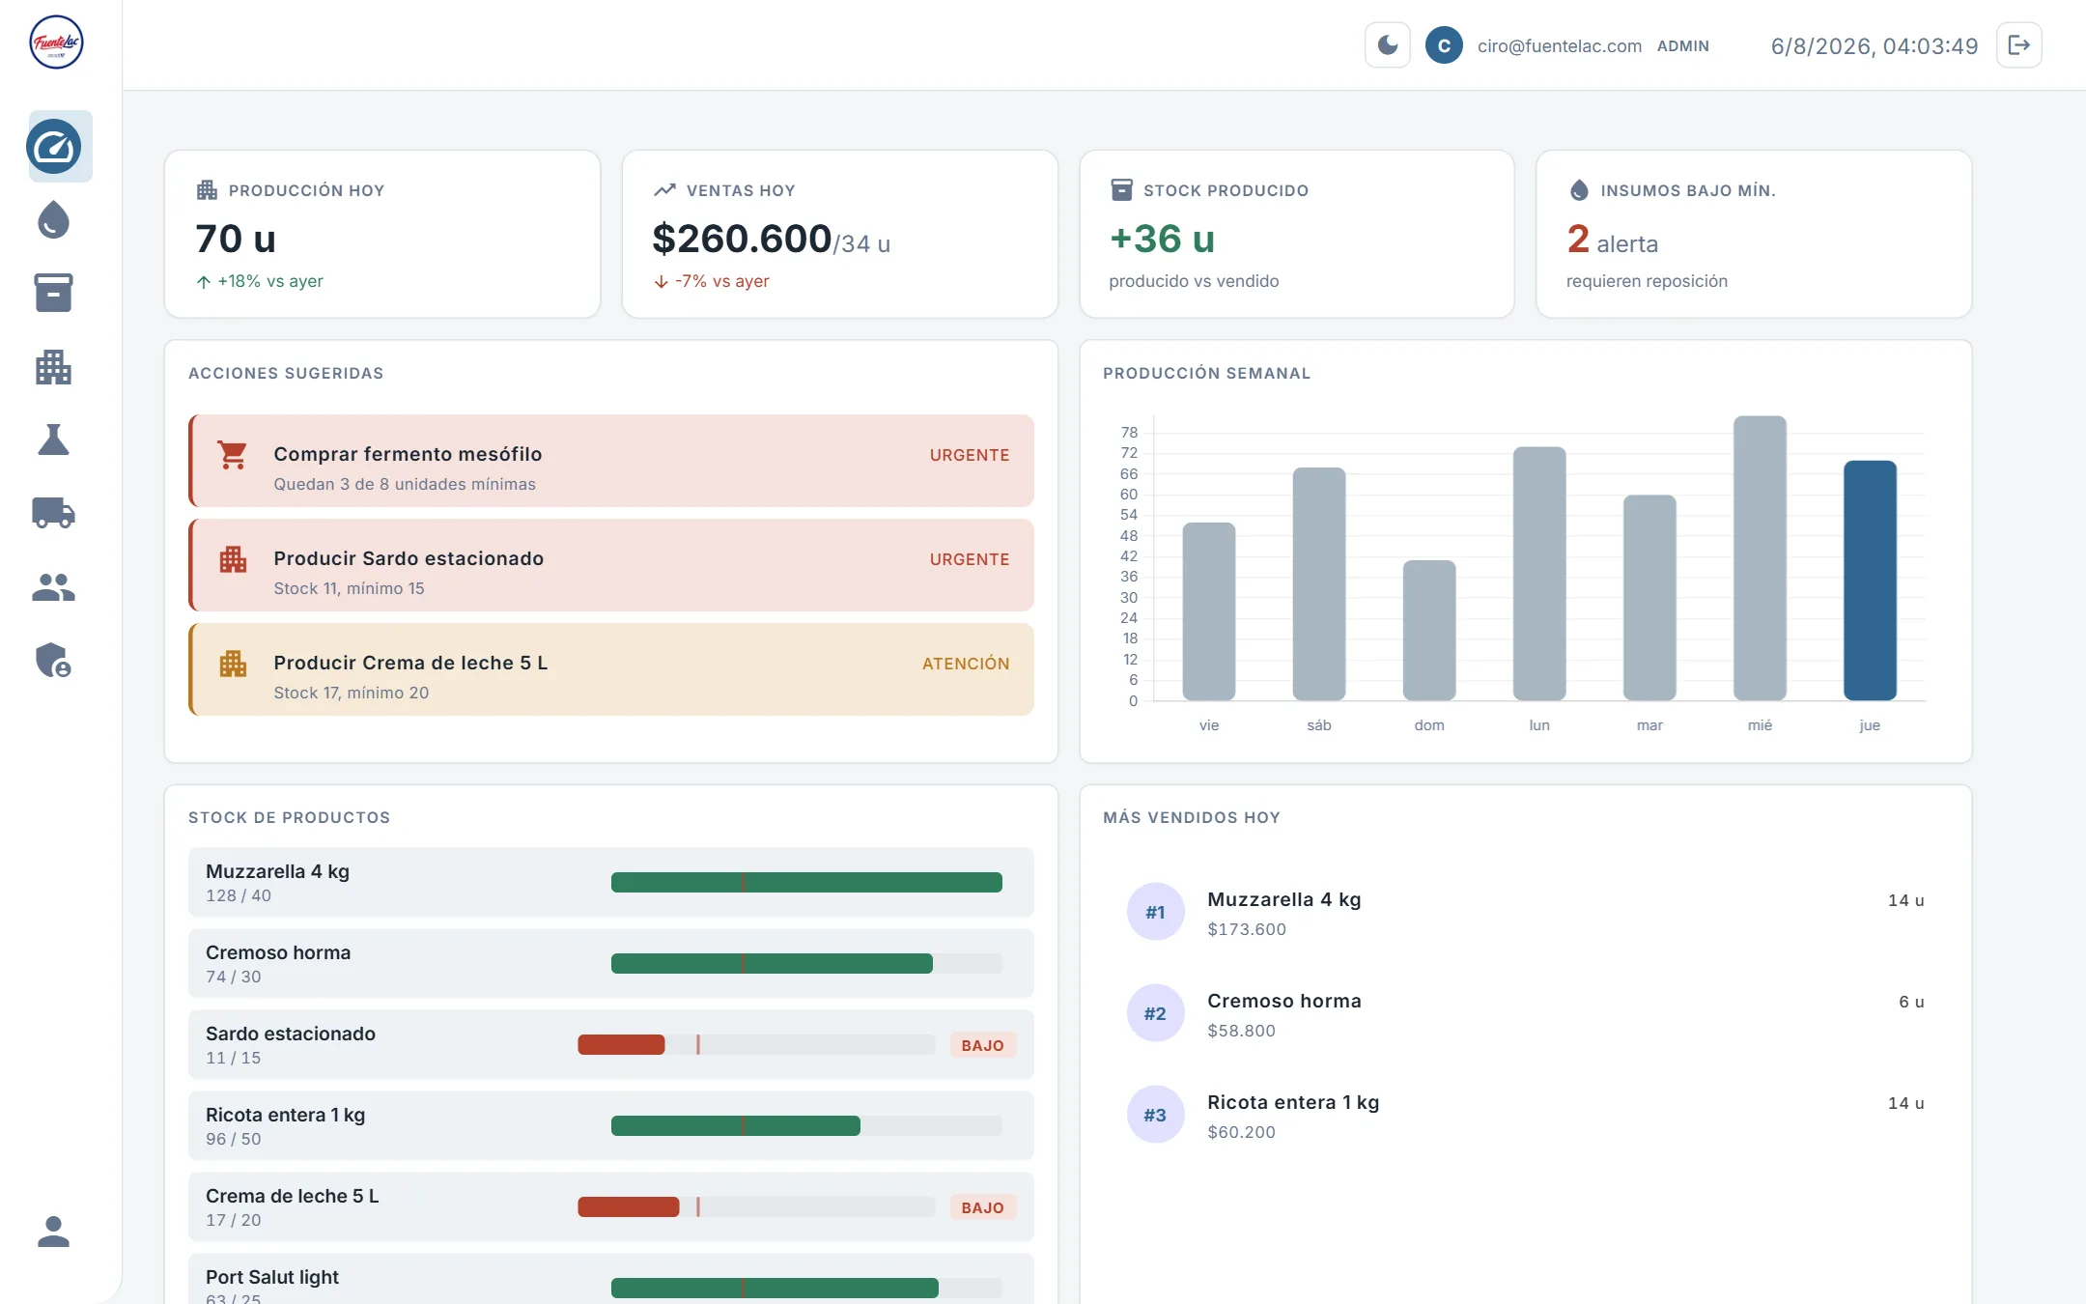Select the Ricota entera 1 kg stock row name
This screenshot has width=2086, height=1304.
pos(286,1115)
